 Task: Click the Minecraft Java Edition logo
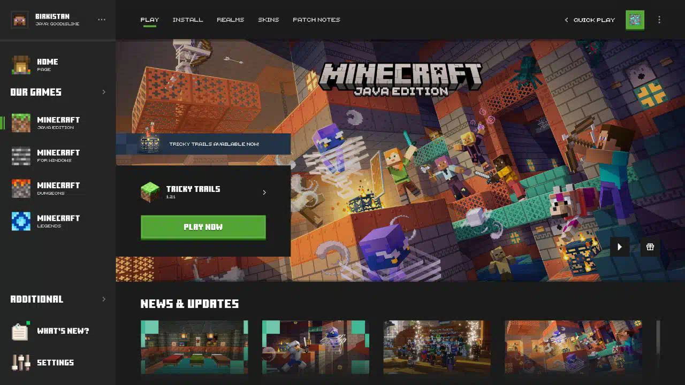coord(401,79)
